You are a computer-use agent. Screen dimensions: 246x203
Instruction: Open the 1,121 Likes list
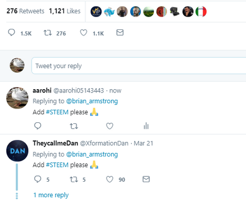coord(65,11)
